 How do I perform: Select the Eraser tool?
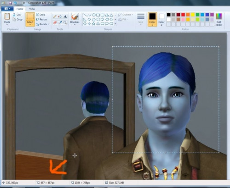click(55, 22)
